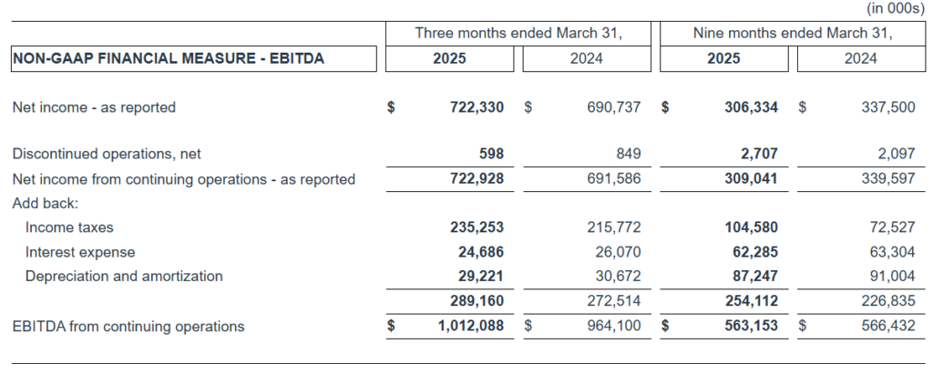This screenshot has width=933, height=374.
Task: Select the Three months ended March 31 heading
Action: point(518,34)
